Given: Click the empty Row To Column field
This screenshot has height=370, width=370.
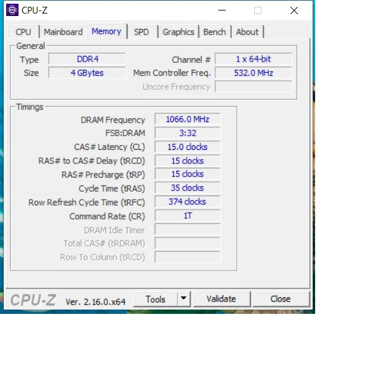Looking at the screenshot, I should (187, 257).
